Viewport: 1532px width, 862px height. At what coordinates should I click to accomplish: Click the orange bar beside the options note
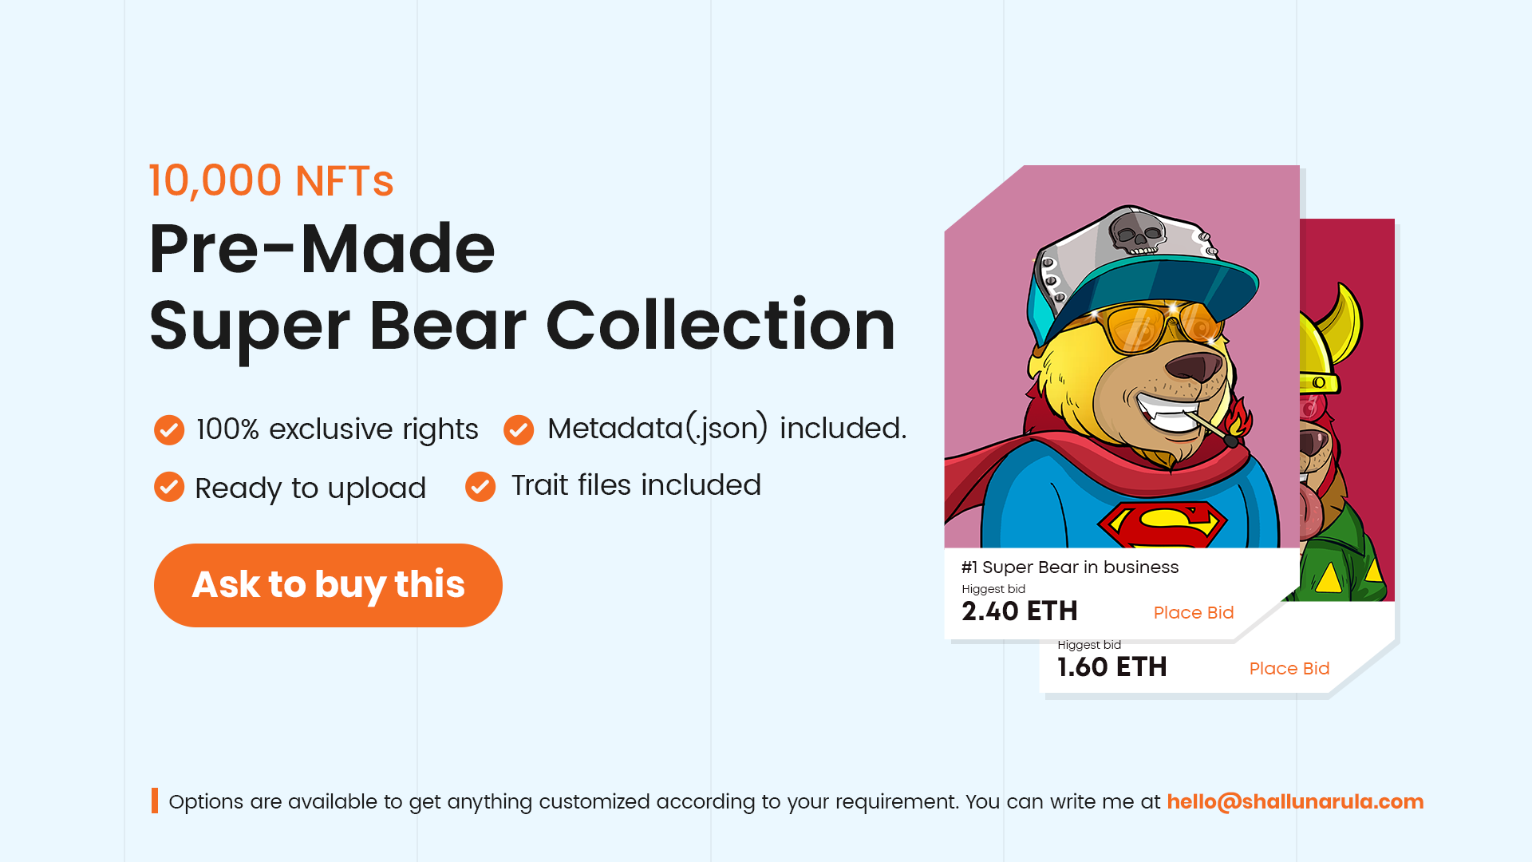point(155,801)
